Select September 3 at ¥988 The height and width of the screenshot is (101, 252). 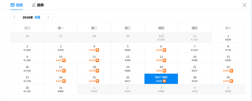point(161,89)
